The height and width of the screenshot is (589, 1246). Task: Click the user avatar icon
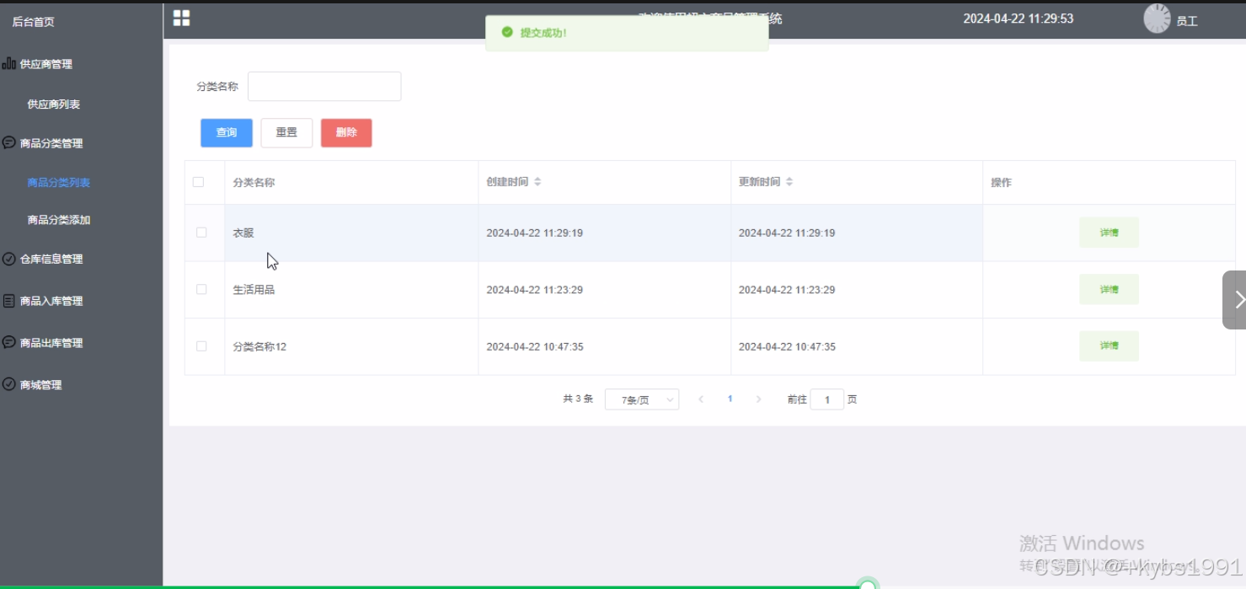[x=1157, y=19]
